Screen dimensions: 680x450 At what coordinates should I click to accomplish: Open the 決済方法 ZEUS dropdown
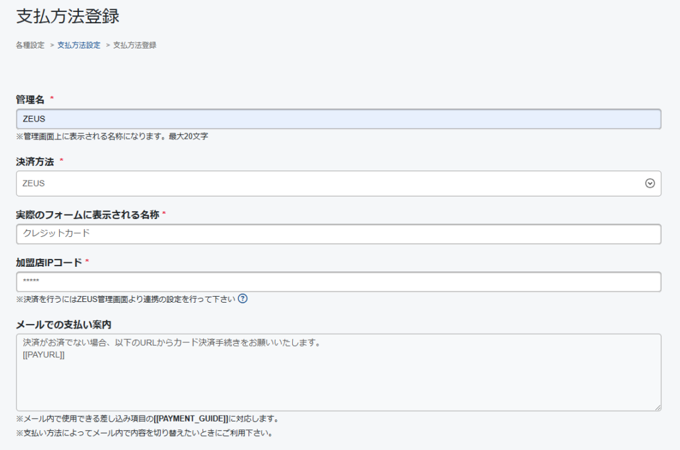(338, 183)
